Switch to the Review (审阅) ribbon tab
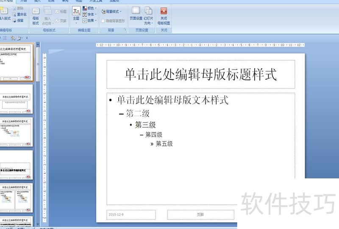The width and height of the screenshot is (339, 229). 65,1
